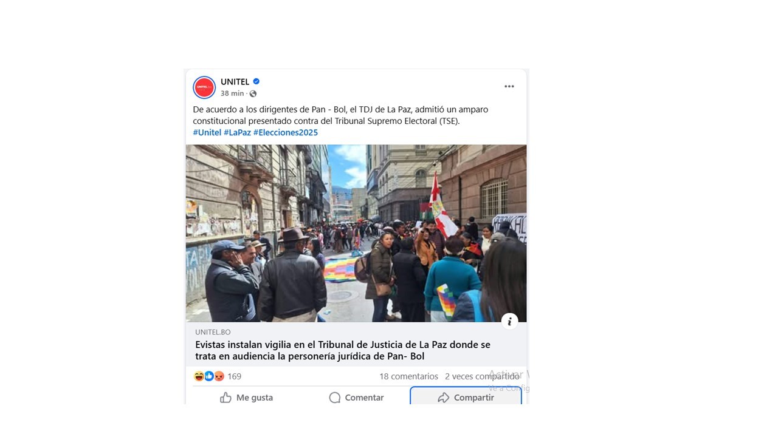Image resolution: width=778 pixels, height=437 pixels.
Task: Click the blue like reaction icon
Action: [209, 376]
